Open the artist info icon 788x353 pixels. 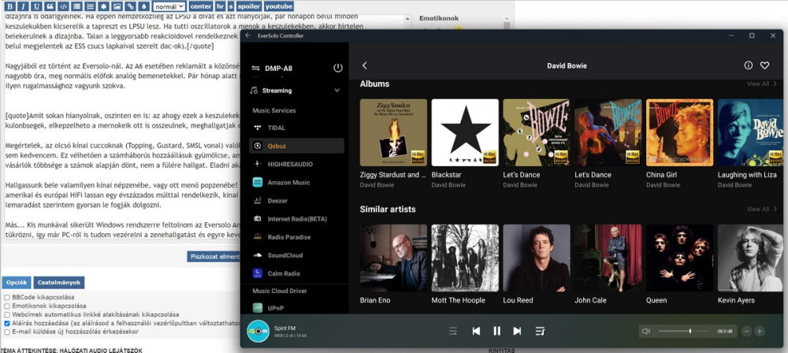(749, 65)
